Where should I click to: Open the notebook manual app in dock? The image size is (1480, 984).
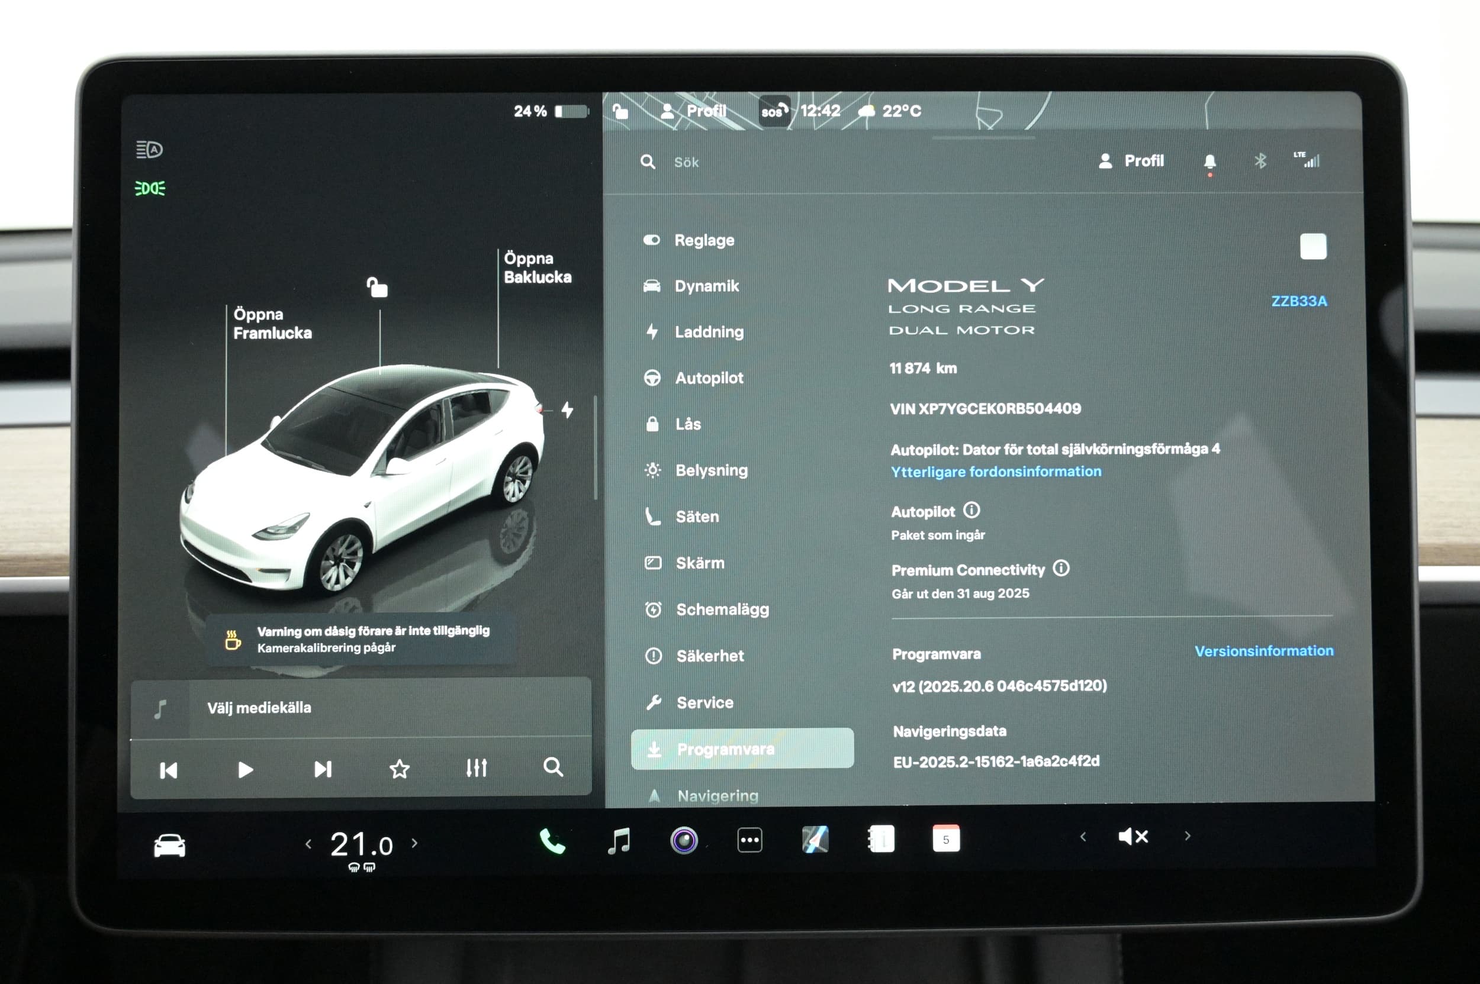click(881, 839)
